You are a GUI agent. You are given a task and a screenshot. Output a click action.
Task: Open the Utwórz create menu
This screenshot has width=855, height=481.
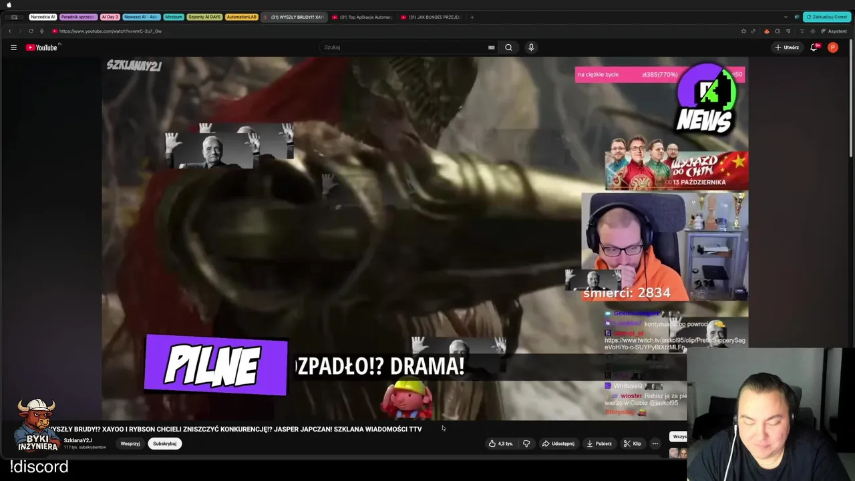tap(787, 47)
